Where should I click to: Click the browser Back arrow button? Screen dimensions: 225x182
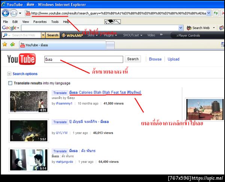(x=6, y=13)
